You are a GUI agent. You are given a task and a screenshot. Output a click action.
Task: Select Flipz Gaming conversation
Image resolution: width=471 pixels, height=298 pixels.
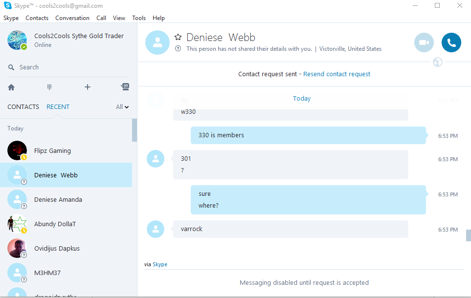point(66,150)
